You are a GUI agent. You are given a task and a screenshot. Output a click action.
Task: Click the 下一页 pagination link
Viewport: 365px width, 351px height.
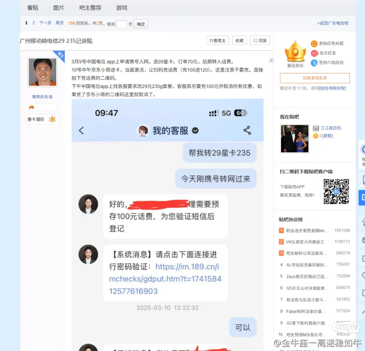[x=45, y=23]
